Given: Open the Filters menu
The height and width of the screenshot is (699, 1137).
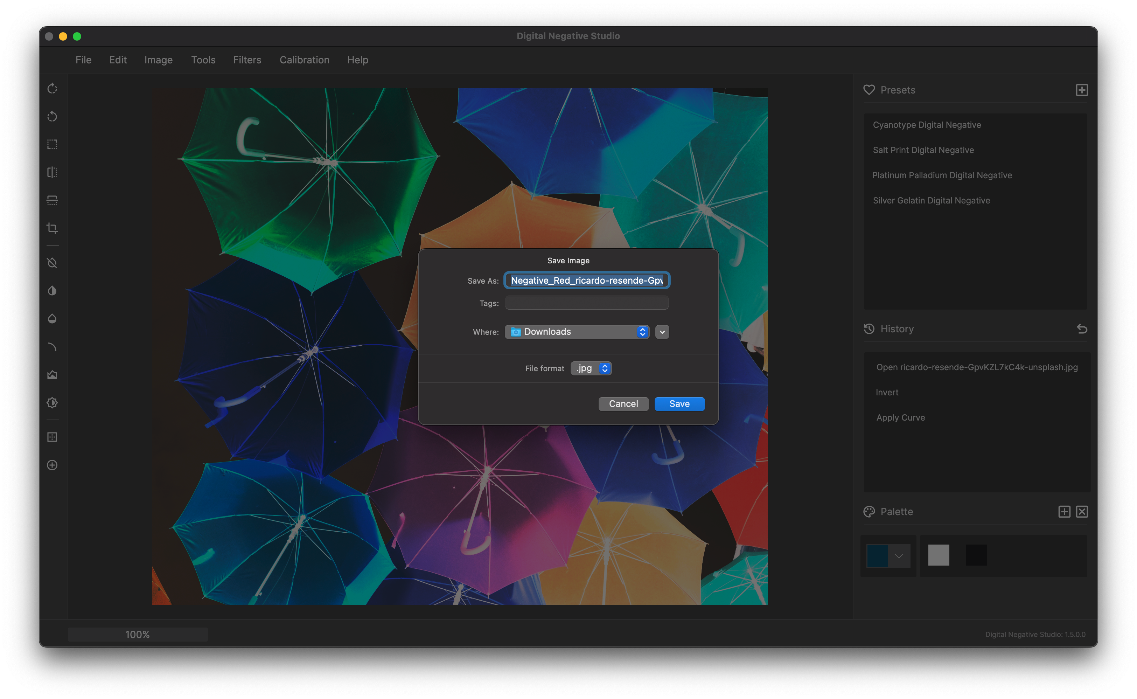Looking at the screenshot, I should 247,60.
